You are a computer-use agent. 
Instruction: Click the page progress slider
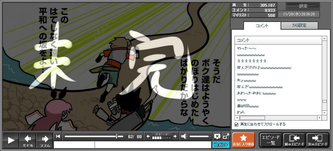[94, 136]
